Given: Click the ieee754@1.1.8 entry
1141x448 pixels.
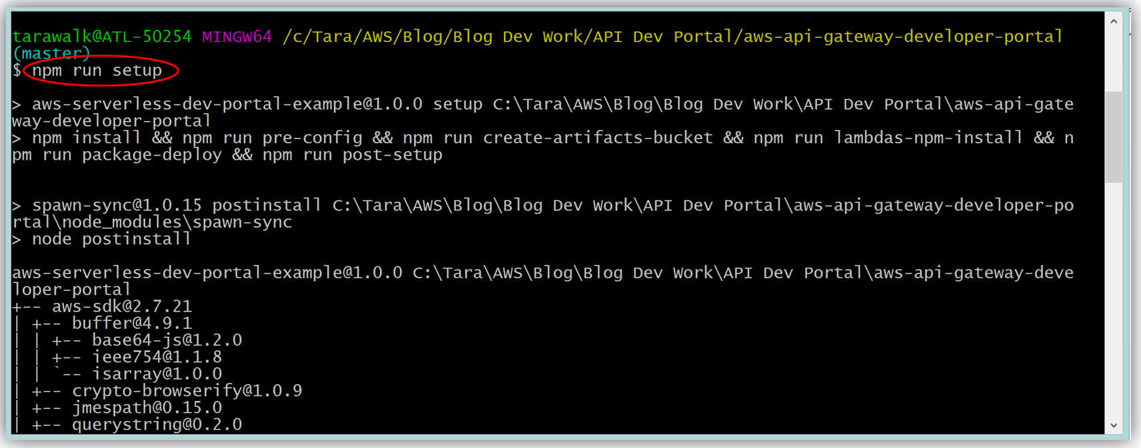Looking at the screenshot, I should [157, 357].
